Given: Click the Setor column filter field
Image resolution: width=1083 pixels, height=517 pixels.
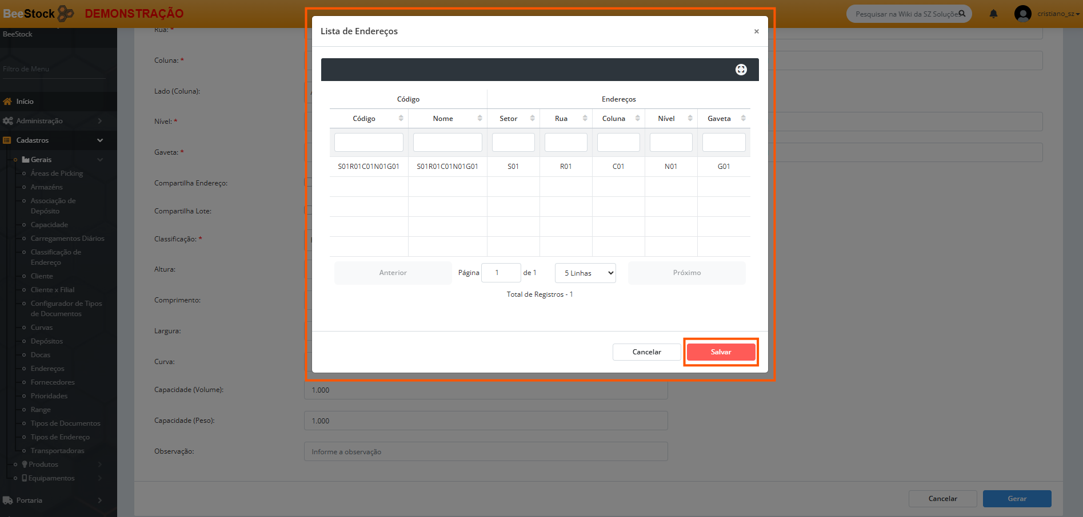Looking at the screenshot, I should 513,142.
